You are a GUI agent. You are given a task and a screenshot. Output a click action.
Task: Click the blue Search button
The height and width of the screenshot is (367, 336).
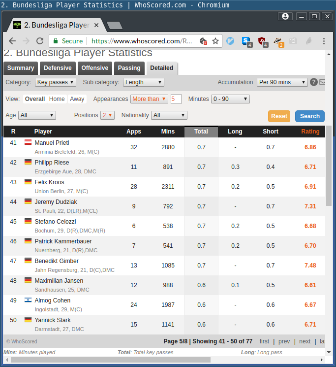point(310,116)
